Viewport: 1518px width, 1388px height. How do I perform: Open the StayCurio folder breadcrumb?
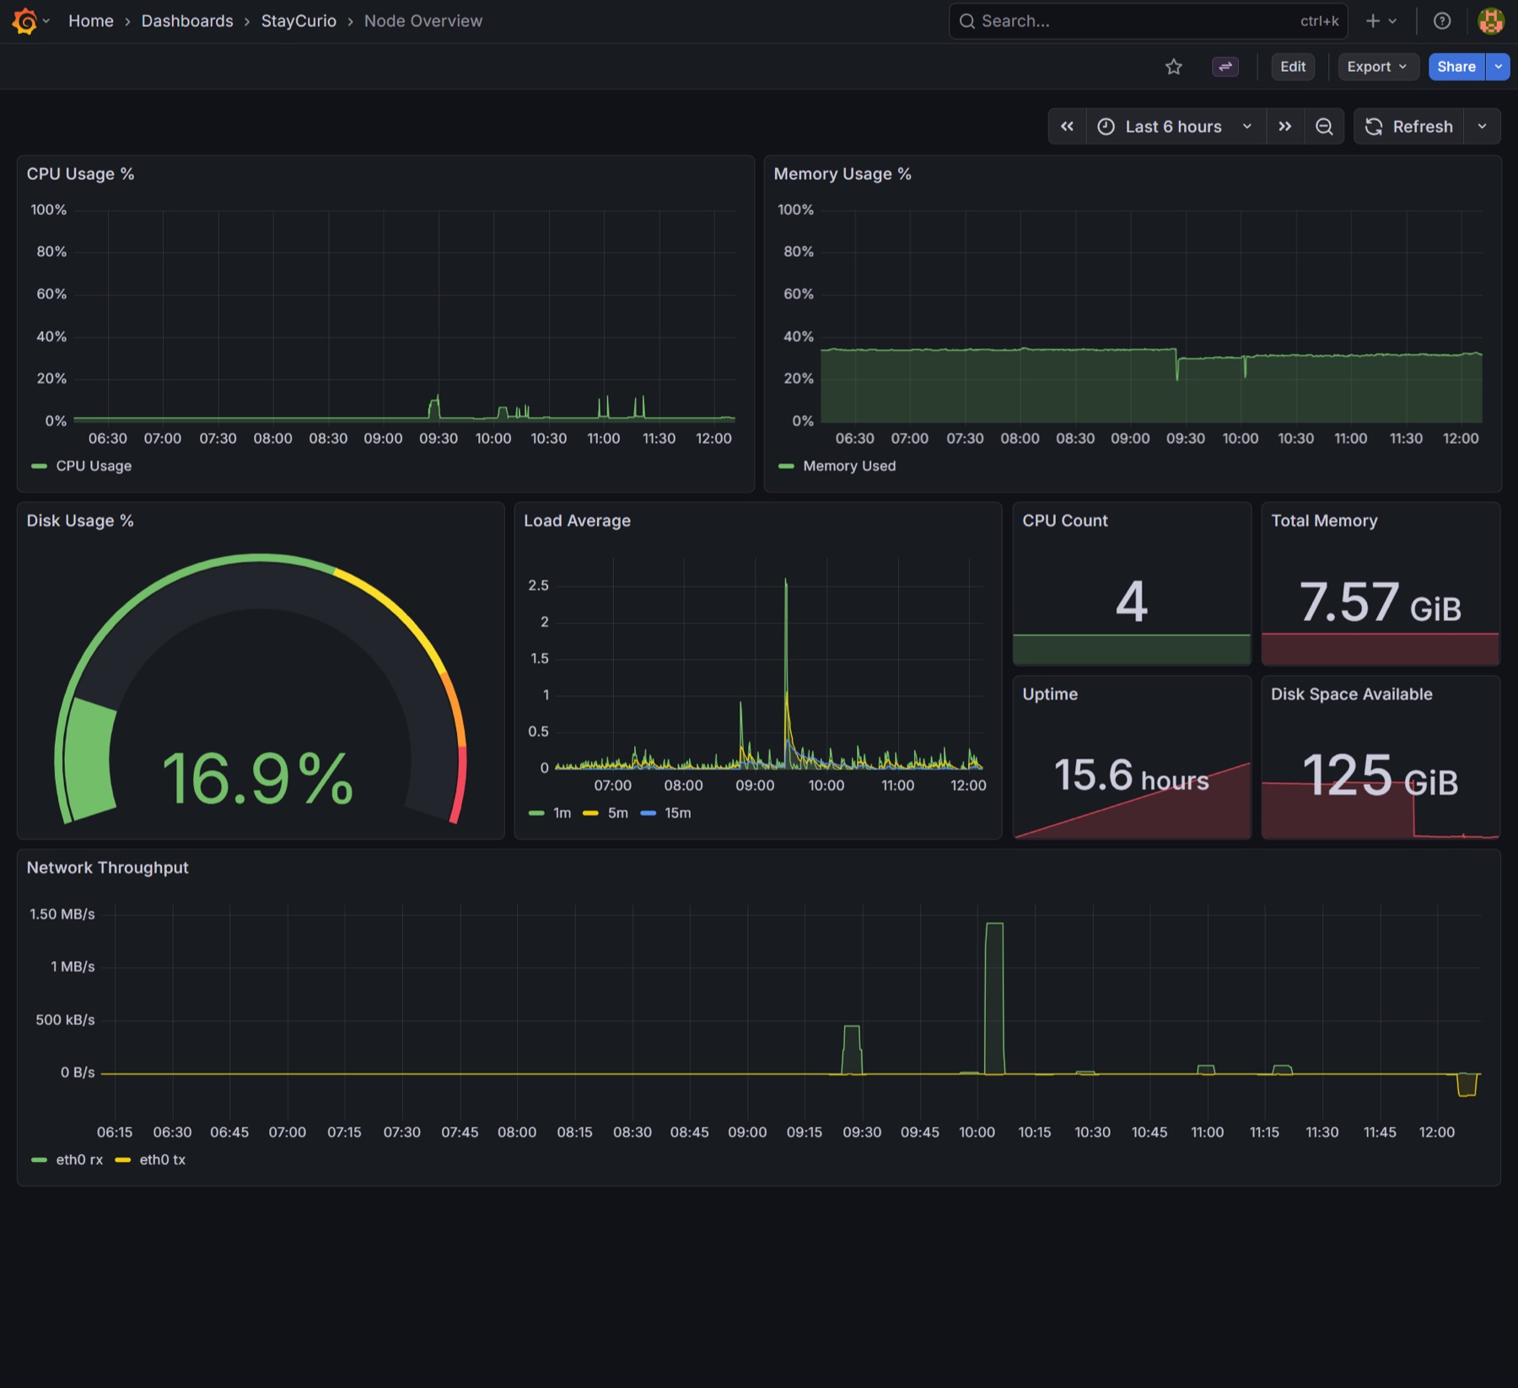pyautogui.click(x=299, y=21)
